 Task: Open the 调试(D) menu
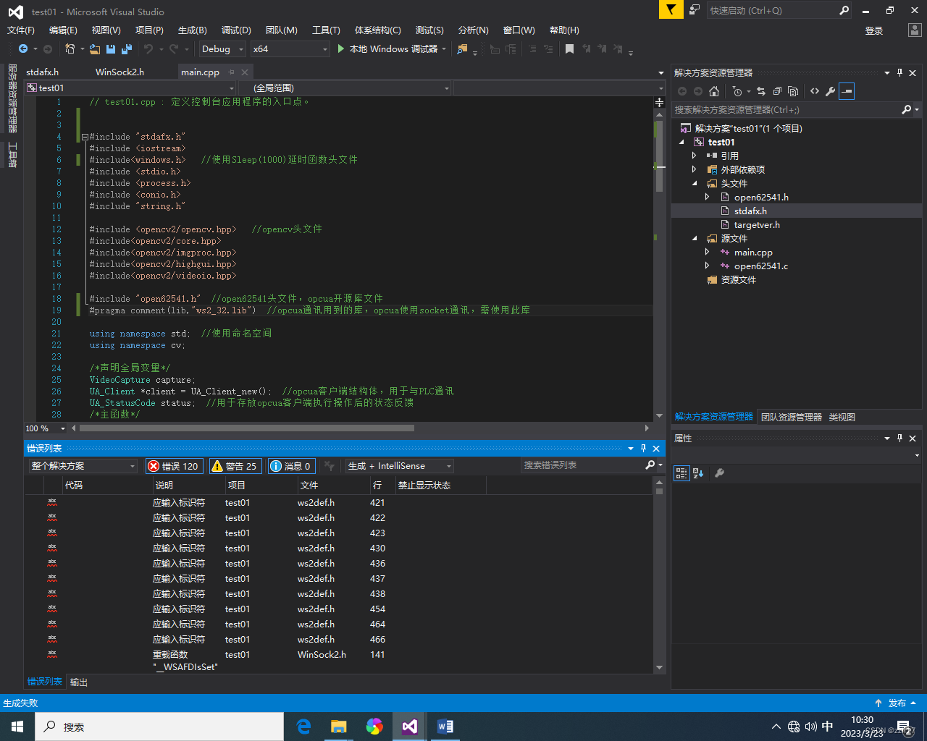[236, 30]
